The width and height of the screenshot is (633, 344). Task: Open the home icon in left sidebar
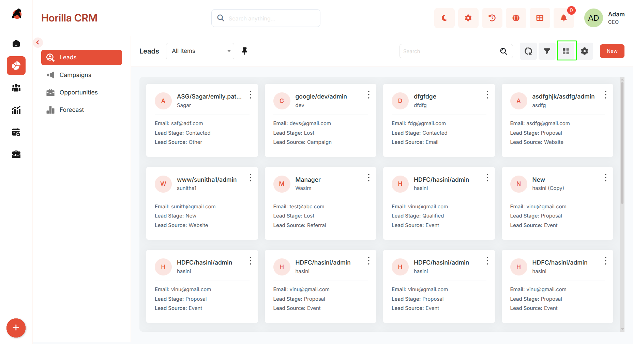16,44
